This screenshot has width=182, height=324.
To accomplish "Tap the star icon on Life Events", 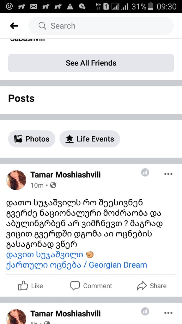I will click(69, 139).
